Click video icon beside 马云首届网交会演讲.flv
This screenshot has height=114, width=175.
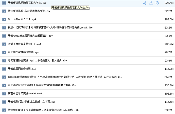coord(4,69)
